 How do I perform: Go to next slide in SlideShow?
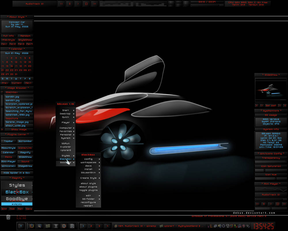tap(280, 106)
